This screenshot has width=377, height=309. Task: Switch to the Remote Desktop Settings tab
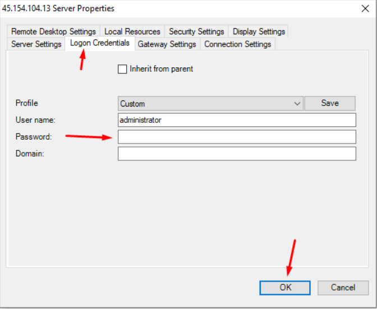[x=53, y=31]
